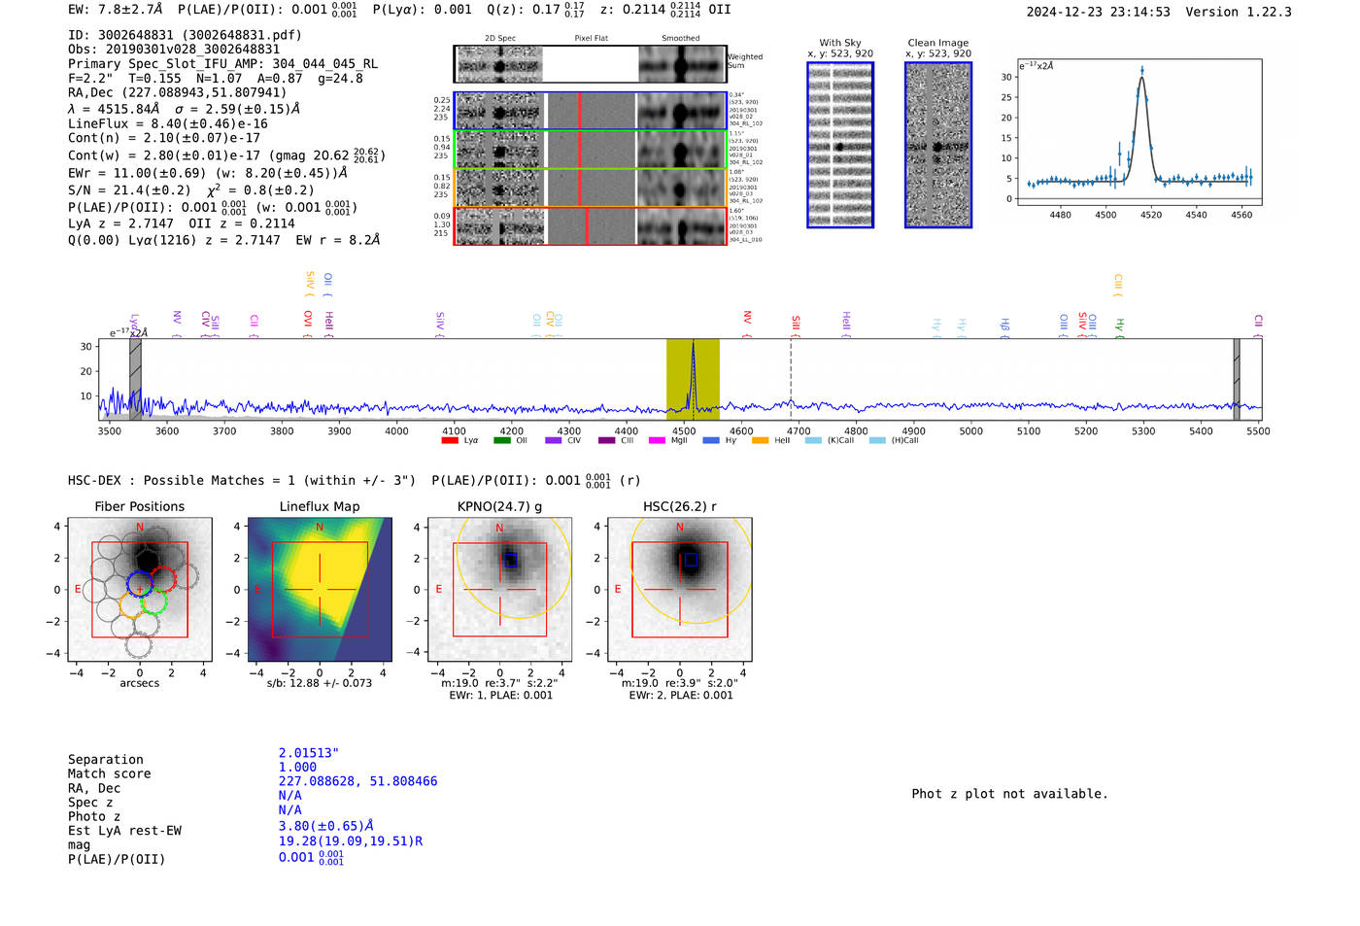Open the Fiber Positions panel

click(x=140, y=590)
